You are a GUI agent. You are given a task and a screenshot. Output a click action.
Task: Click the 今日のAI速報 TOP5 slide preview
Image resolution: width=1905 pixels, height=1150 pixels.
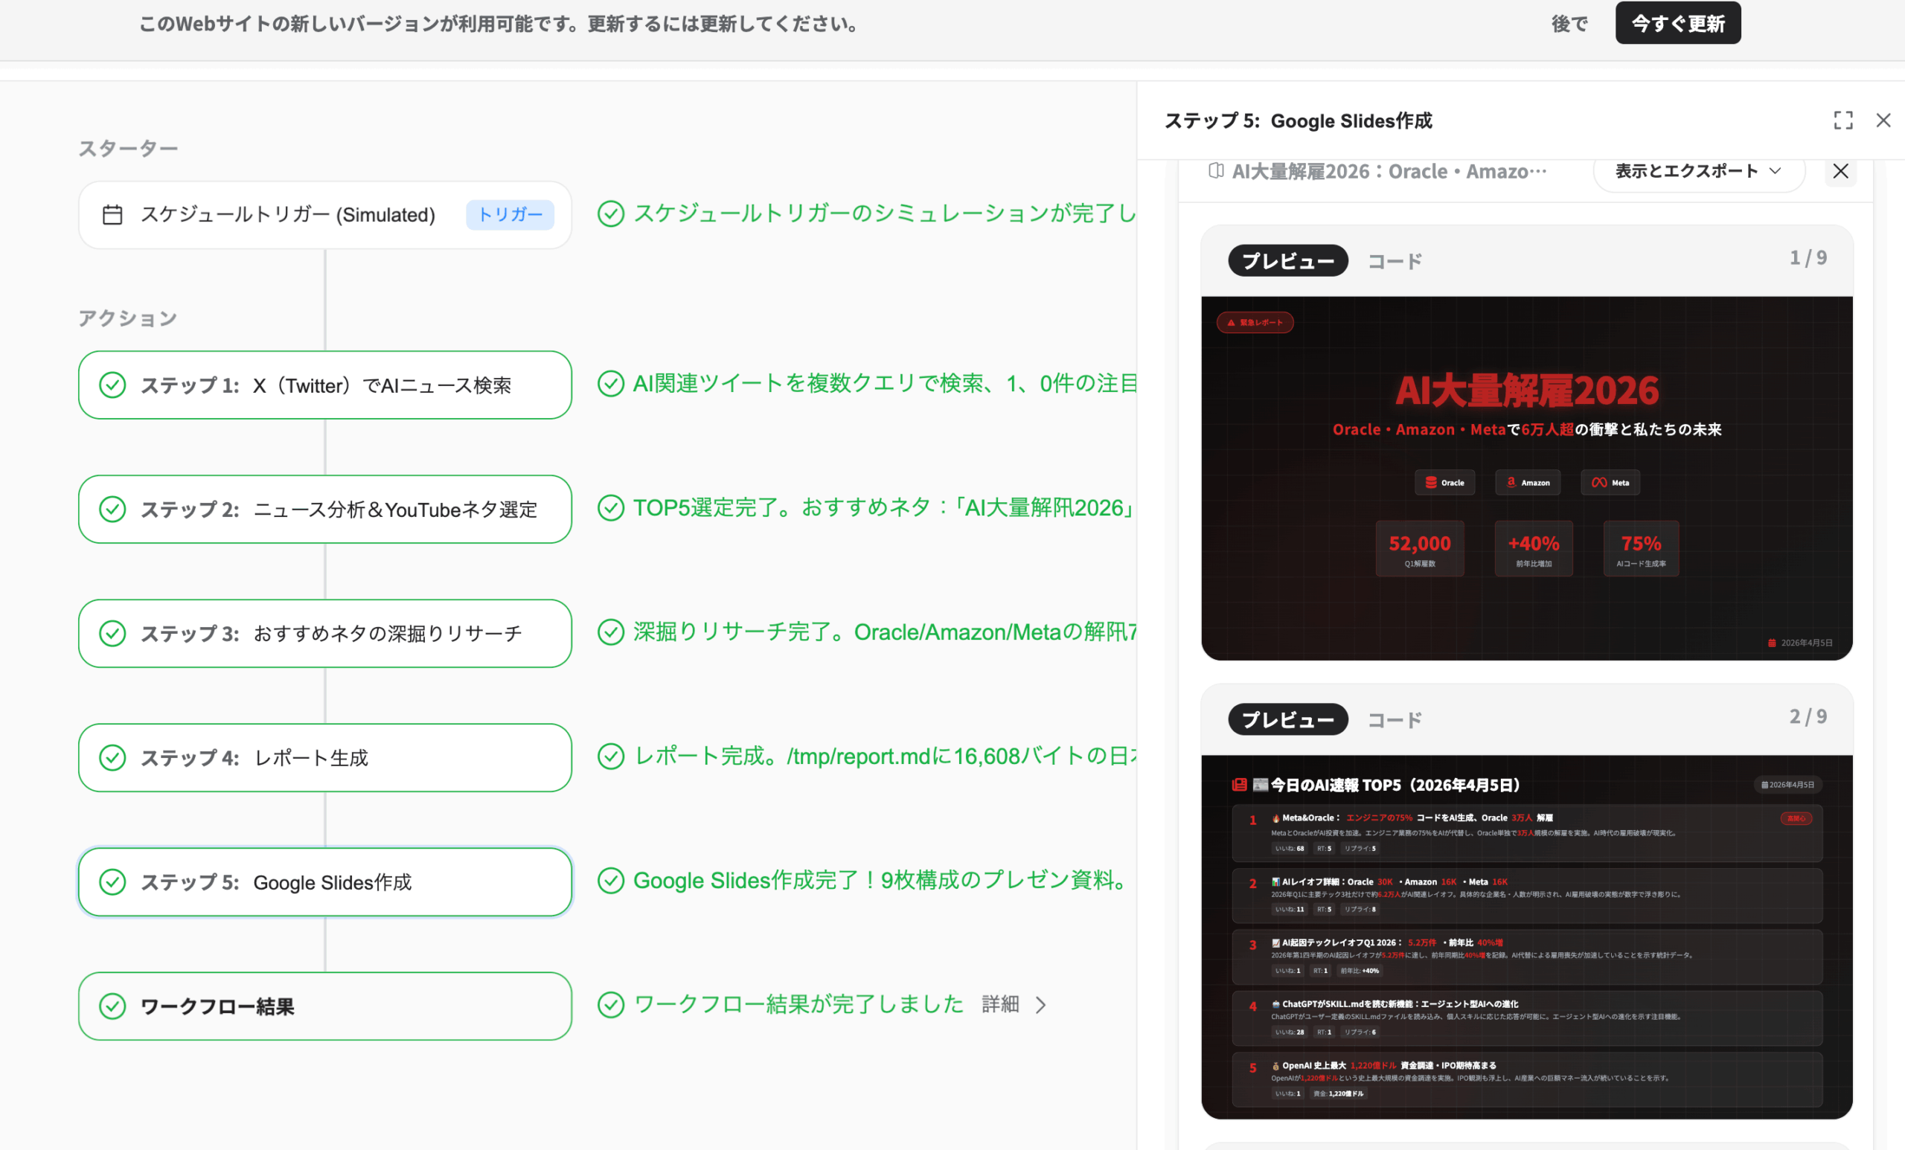coord(1526,937)
